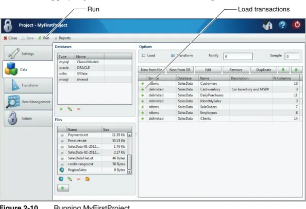This screenshot has height=209, width=306.
Task: Click the green up-arrow button under Files
Action: [x=63, y=188]
